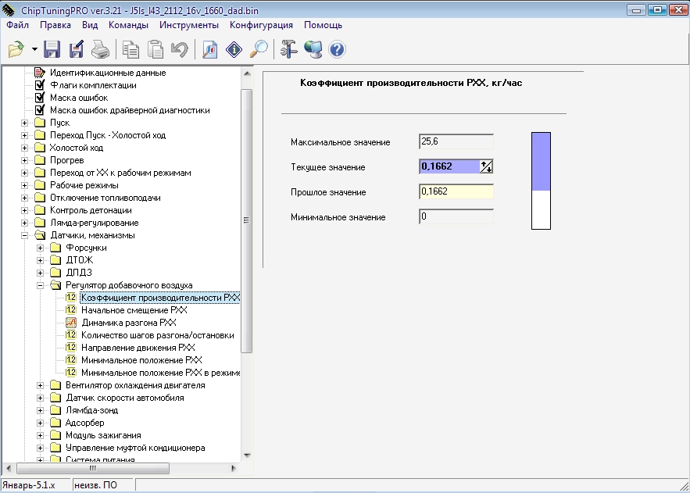690x493 pixels.
Task: Toggle Маска ошибок драйверной диагностики checkbox
Action: pos(40,110)
